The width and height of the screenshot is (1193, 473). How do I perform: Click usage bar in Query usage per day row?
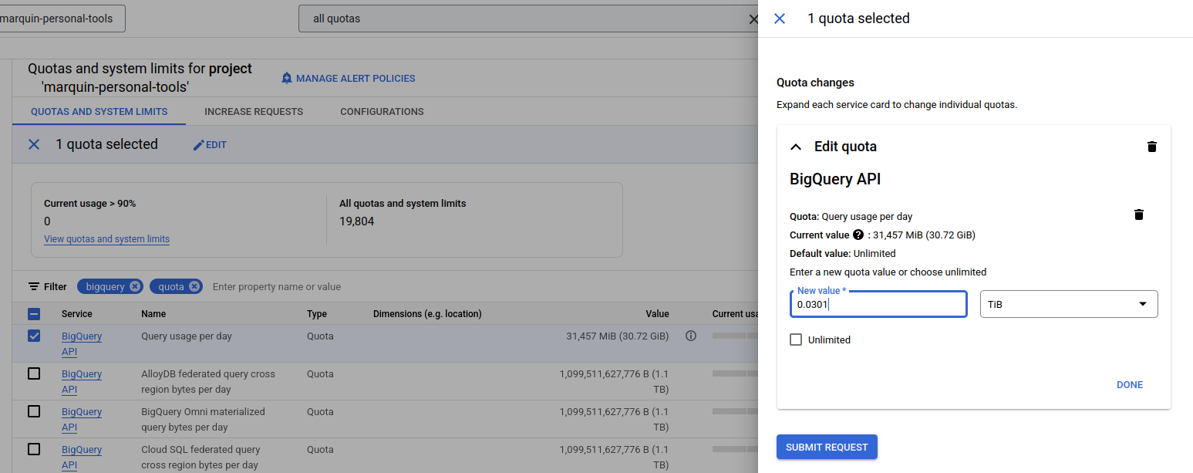point(735,336)
